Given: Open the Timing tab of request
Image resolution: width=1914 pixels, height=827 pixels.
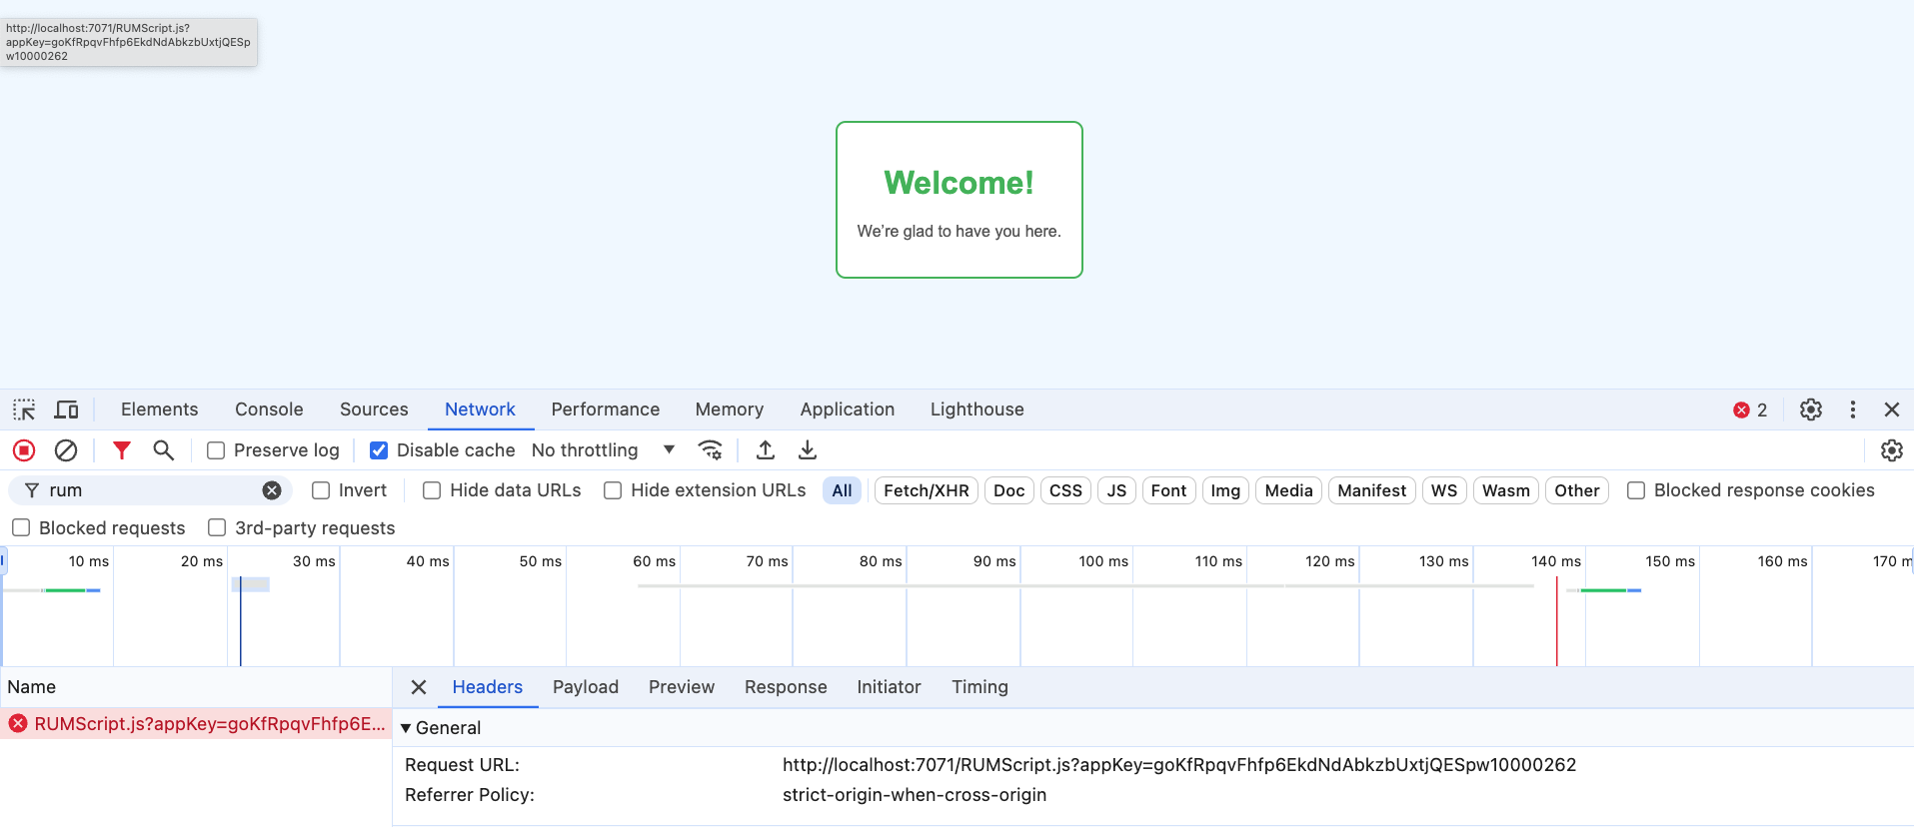Looking at the screenshot, I should point(979,687).
